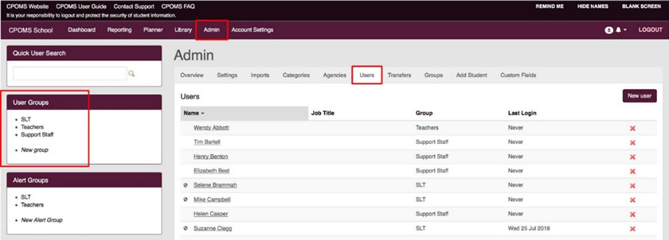Switch to the Settings tab
Image resolution: width=669 pixels, height=240 pixels.
click(x=227, y=75)
